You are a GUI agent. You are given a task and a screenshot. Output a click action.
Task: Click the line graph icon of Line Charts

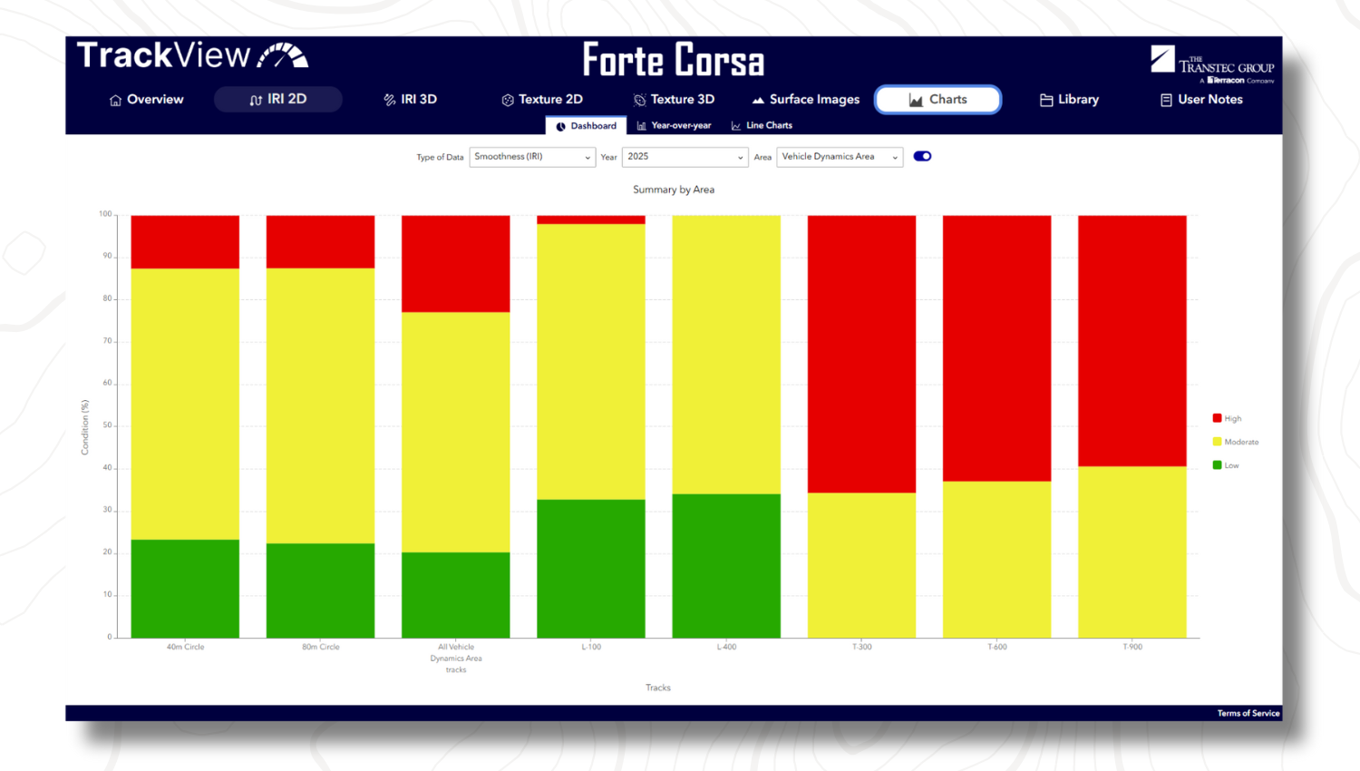click(x=736, y=126)
